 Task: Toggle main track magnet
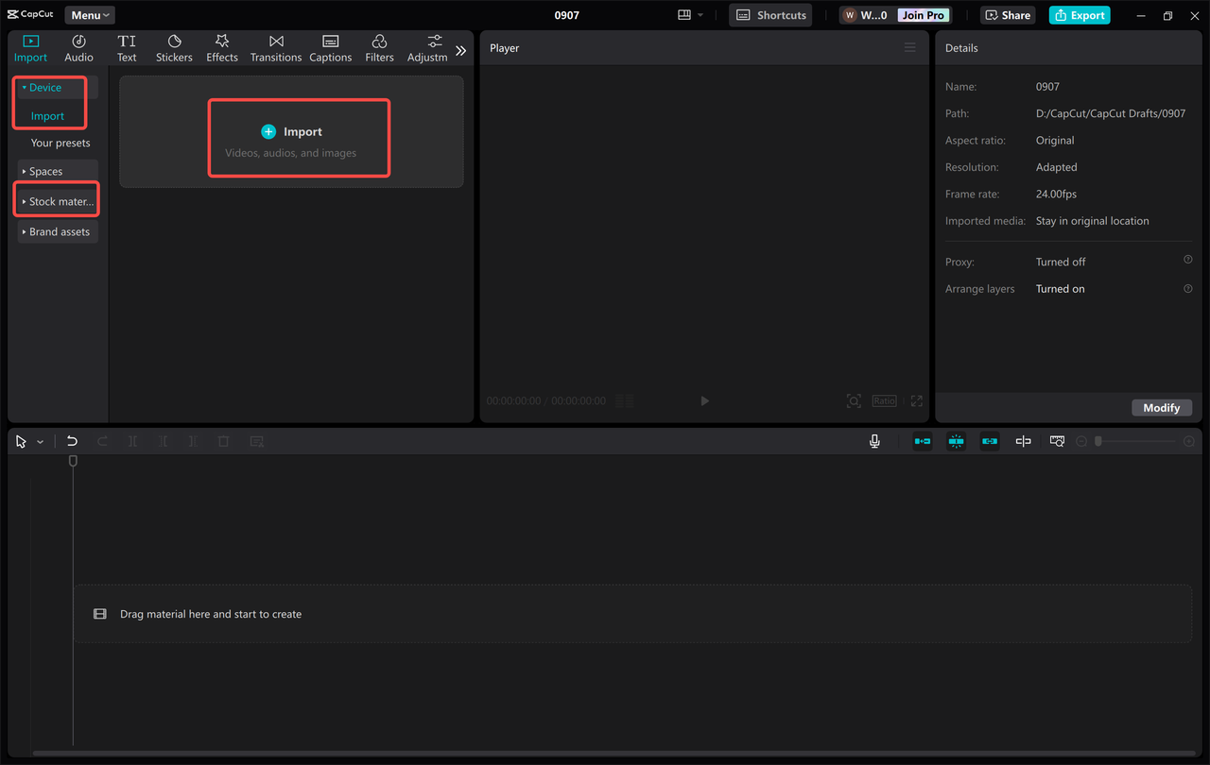pos(922,441)
